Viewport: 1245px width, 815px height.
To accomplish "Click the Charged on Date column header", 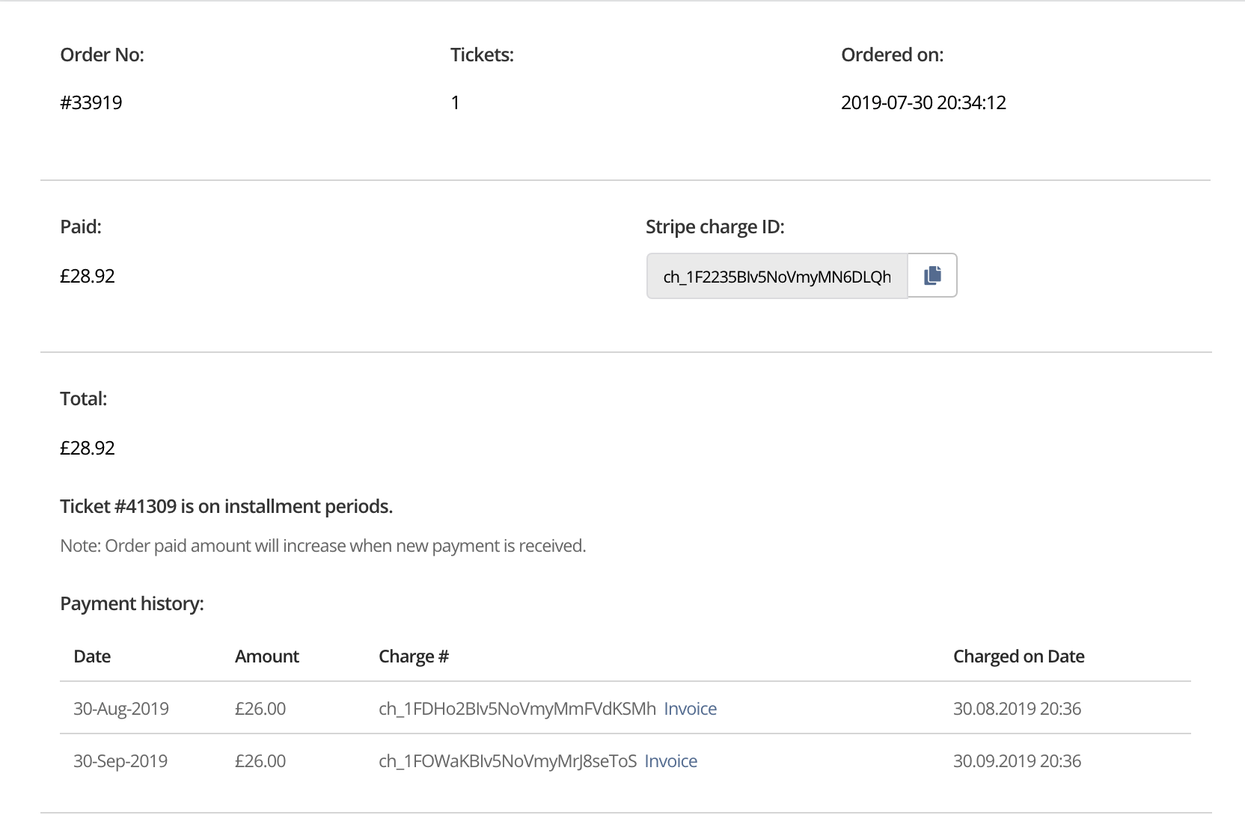I will coord(1018,656).
